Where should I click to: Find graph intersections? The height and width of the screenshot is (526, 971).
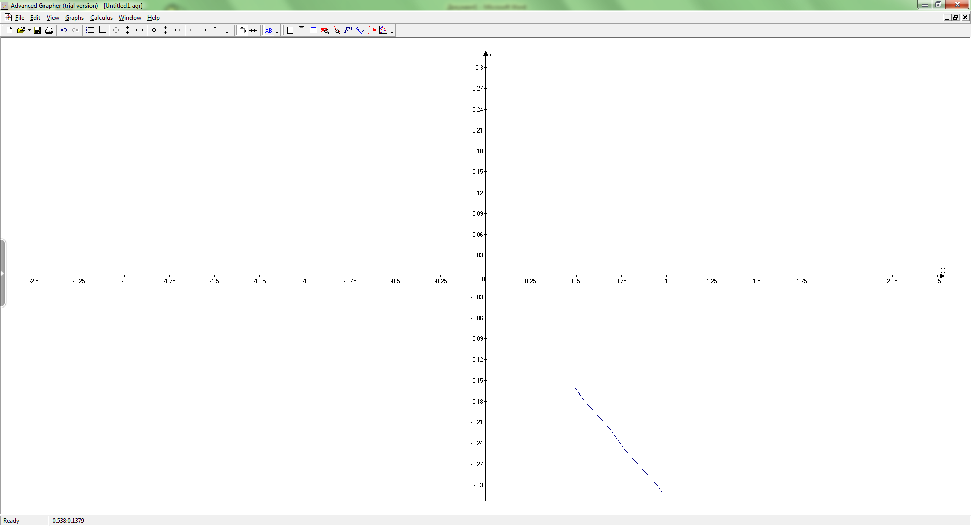tap(337, 30)
